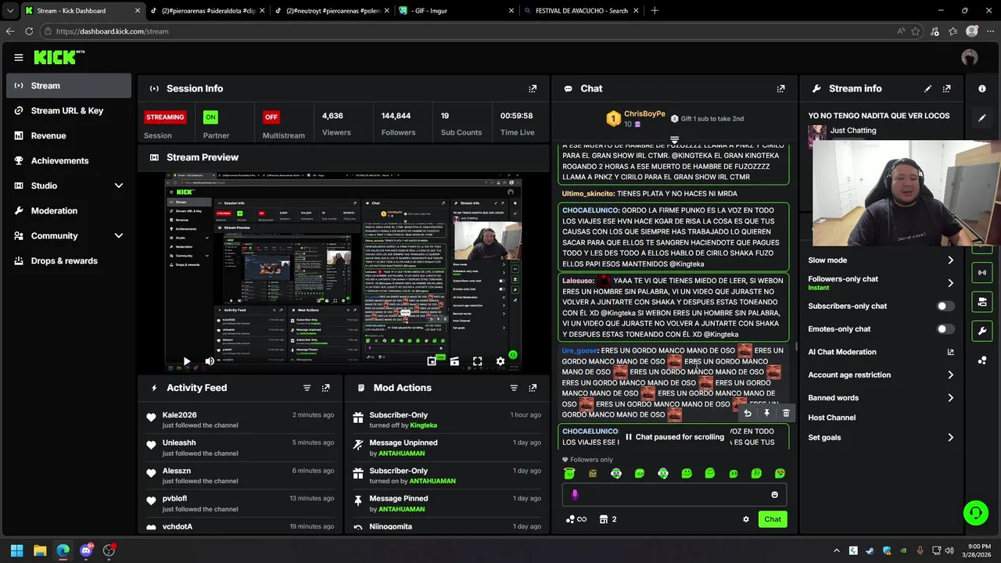The image size is (1001, 563).
Task: Click Chat paused for scrolling to resume
Action: [x=674, y=437]
